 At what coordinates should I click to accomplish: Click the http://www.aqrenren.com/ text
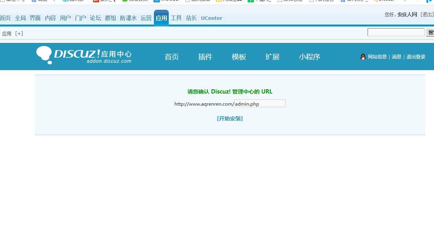click(204, 104)
